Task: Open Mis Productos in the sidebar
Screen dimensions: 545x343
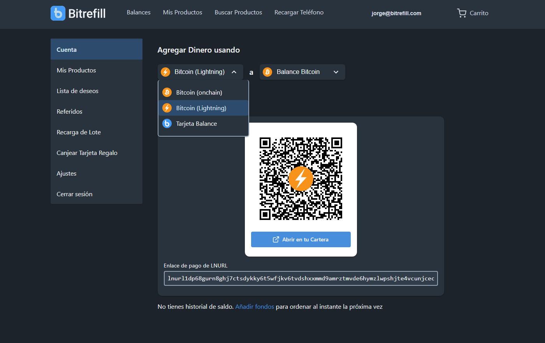Action: coord(97,70)
